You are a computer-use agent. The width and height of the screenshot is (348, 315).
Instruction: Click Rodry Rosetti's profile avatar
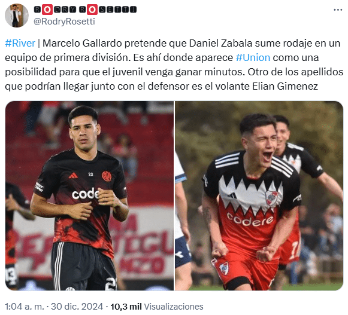click(x=17, y=16)
